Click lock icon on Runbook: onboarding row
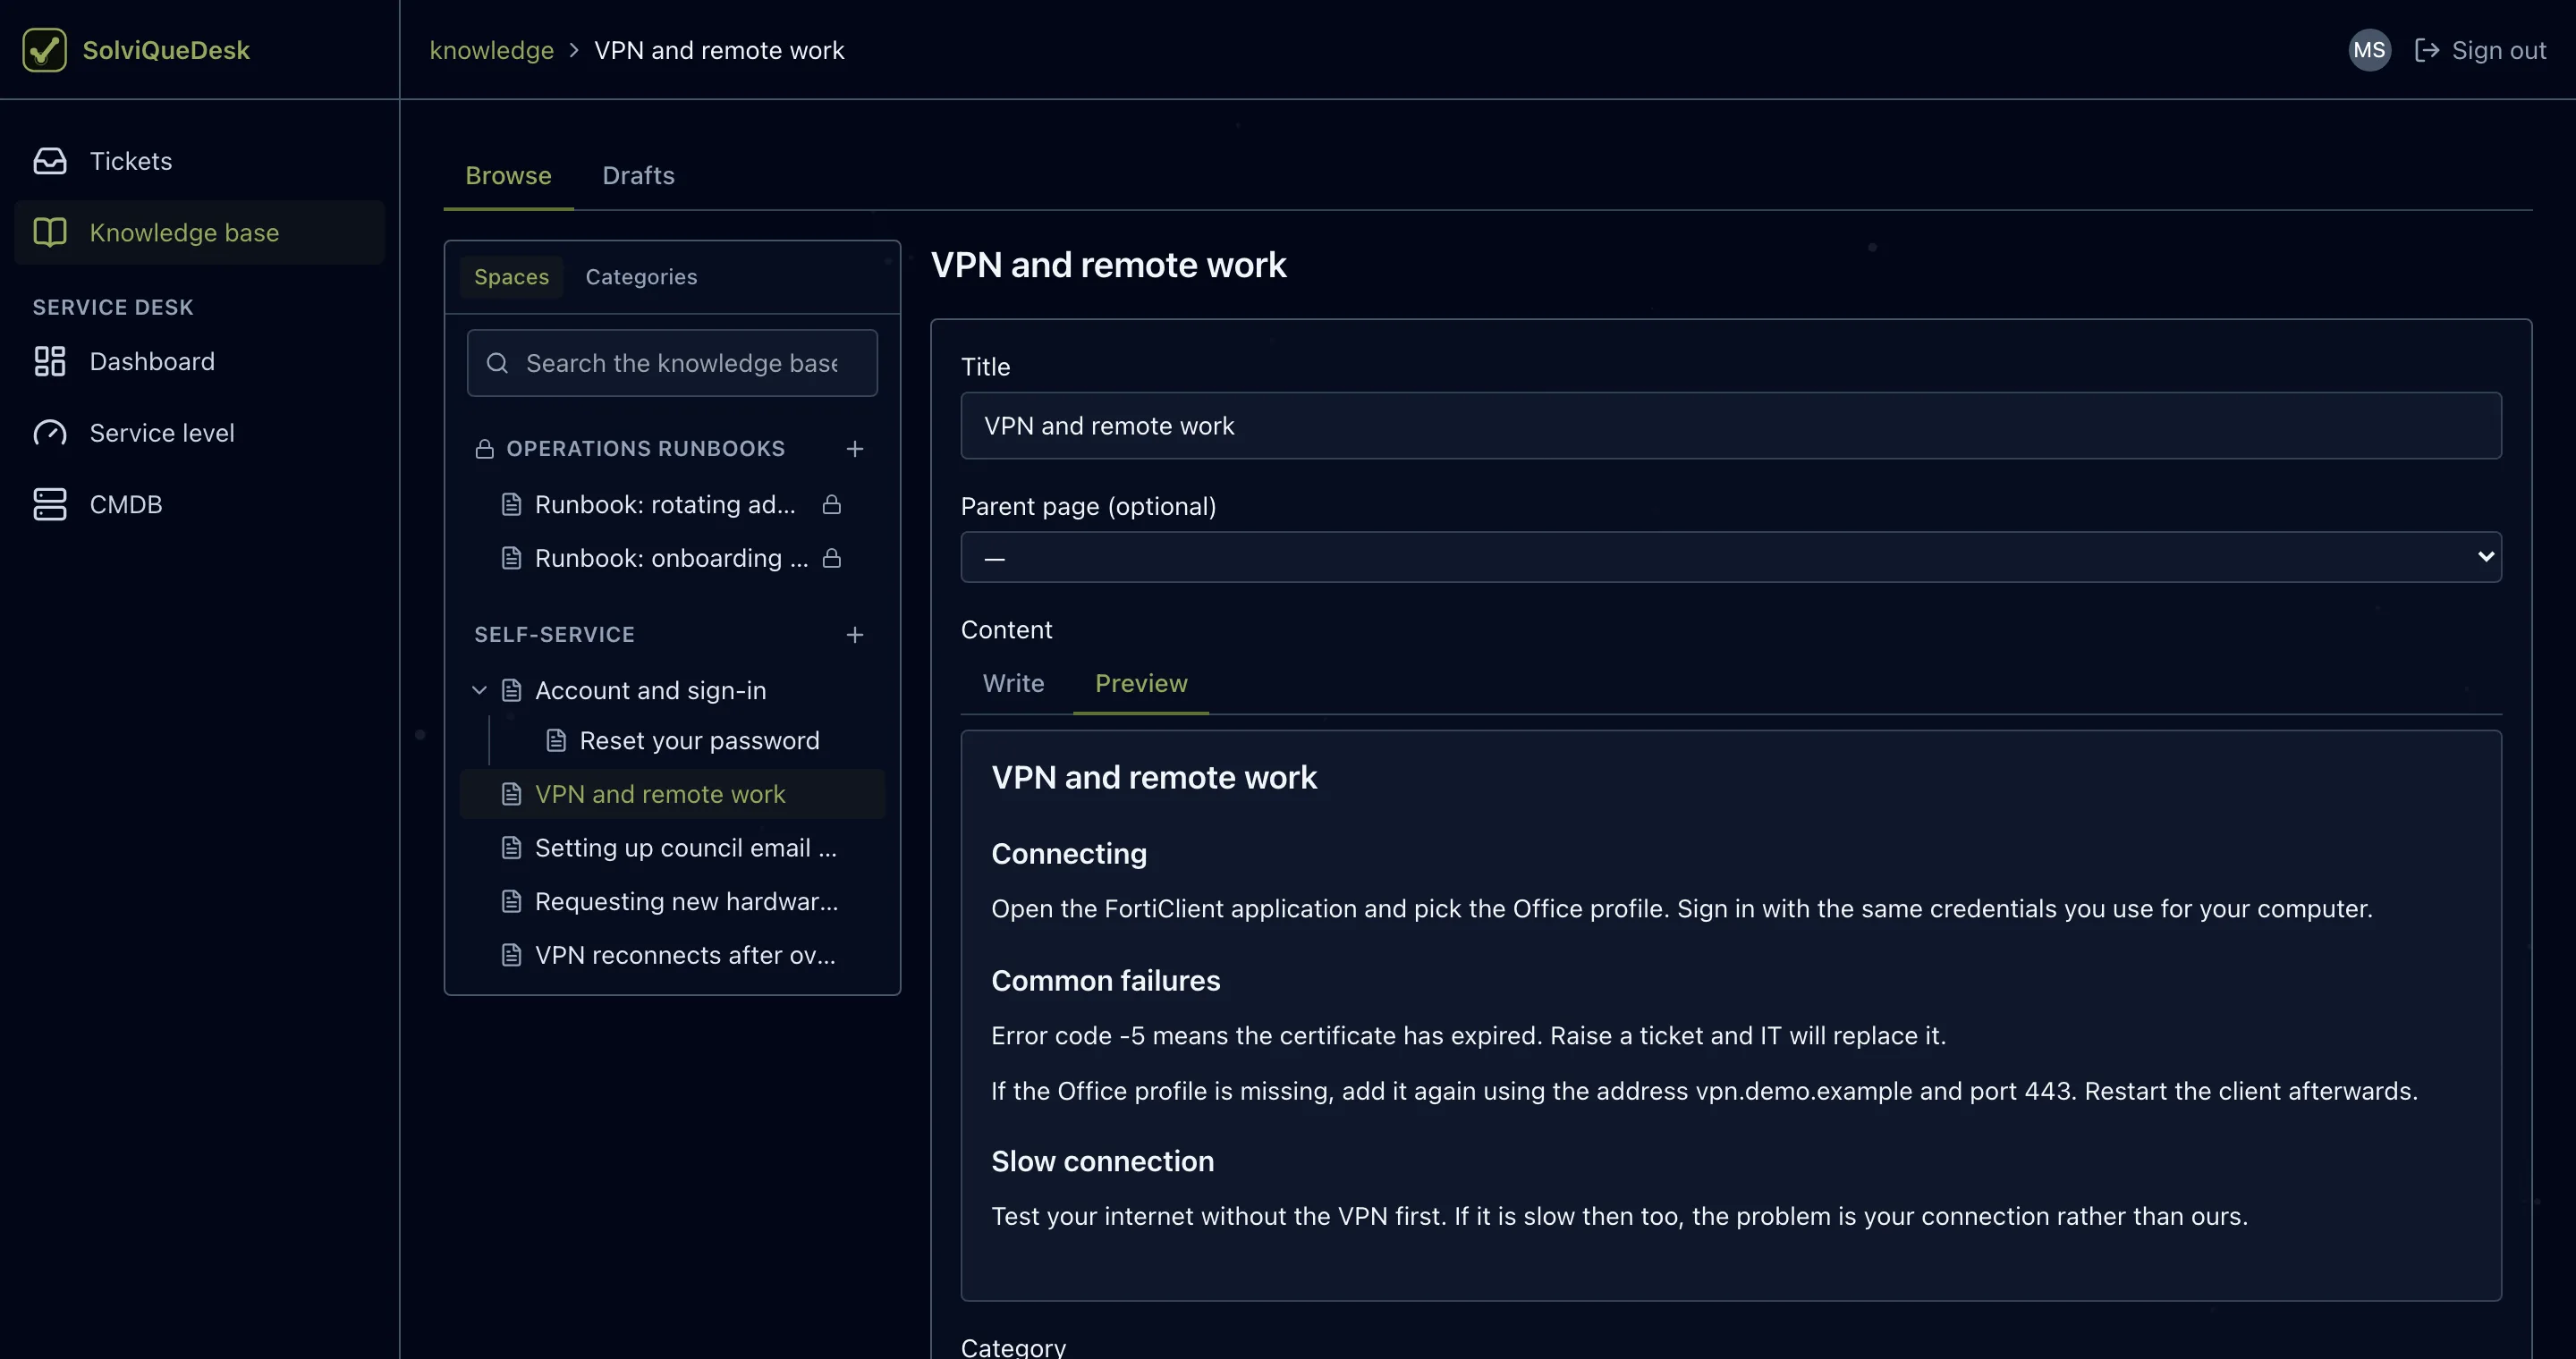2576x1359 pixels. (x=832, y=558)
